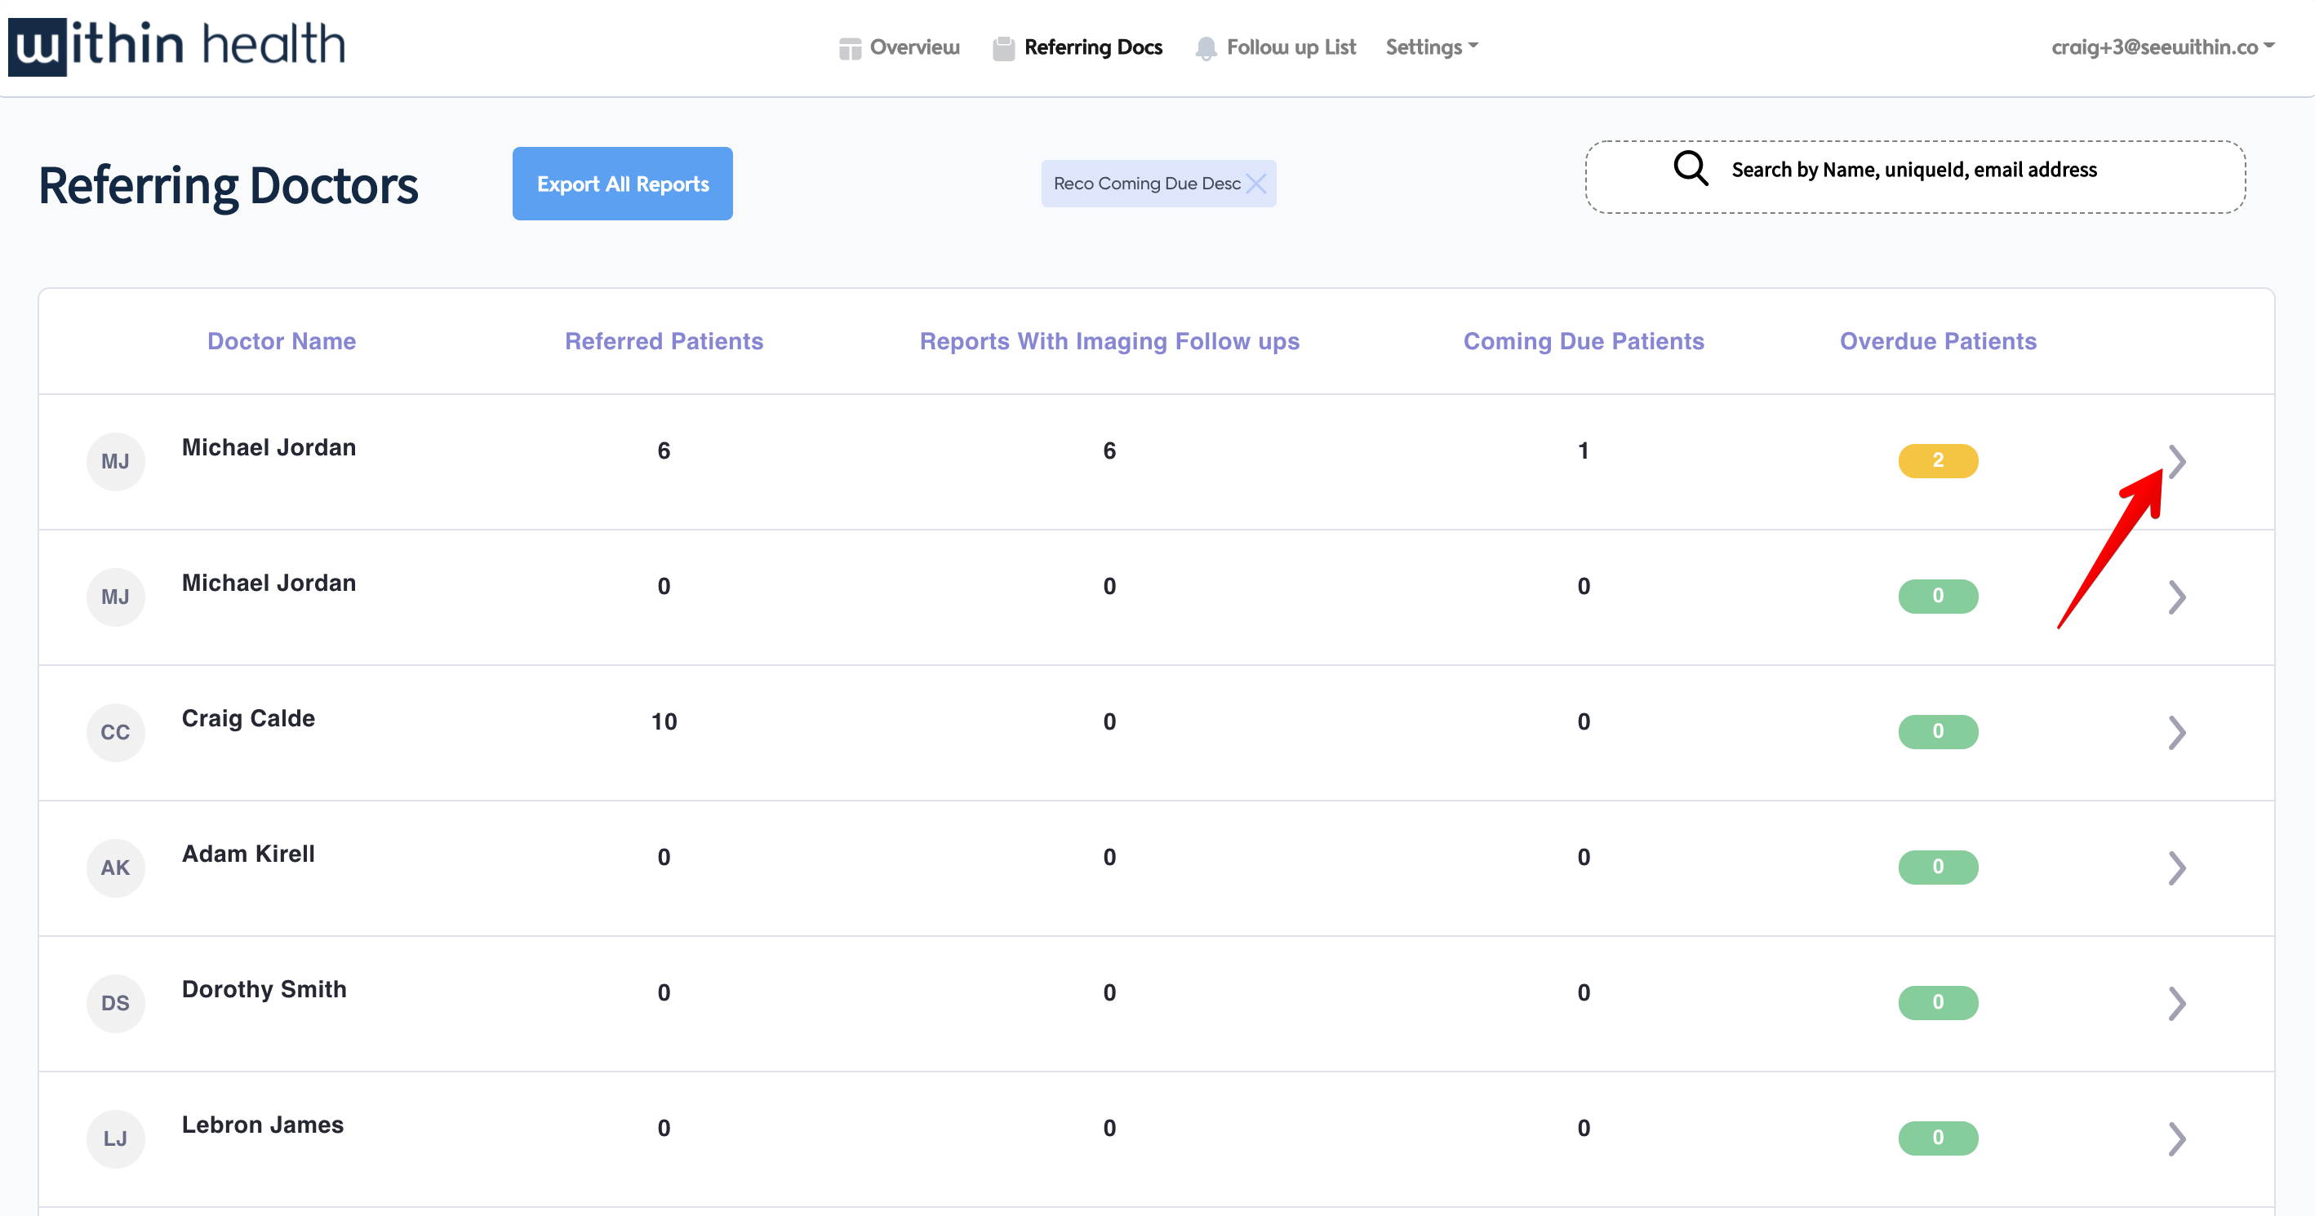The image size is (2315, 1216).
Task: Click the Referring Doctors page heading
Action: (229, 185)
